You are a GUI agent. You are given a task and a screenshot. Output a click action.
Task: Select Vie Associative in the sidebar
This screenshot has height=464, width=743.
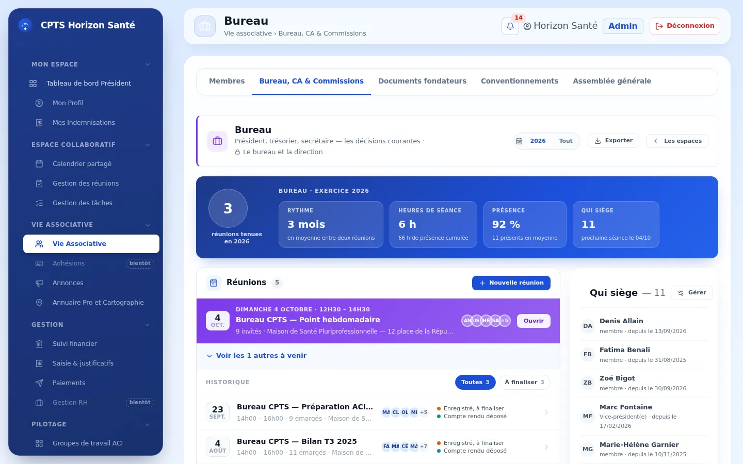[91, 244]
